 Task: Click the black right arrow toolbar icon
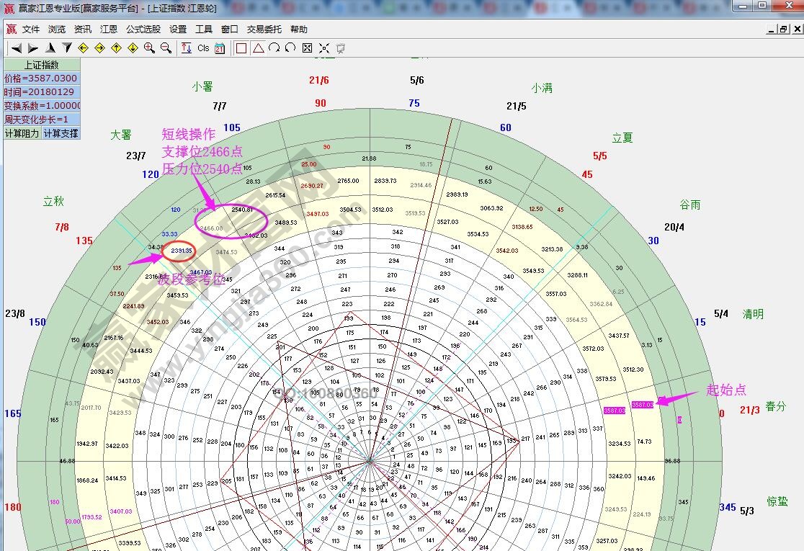[x=33, y=48]
